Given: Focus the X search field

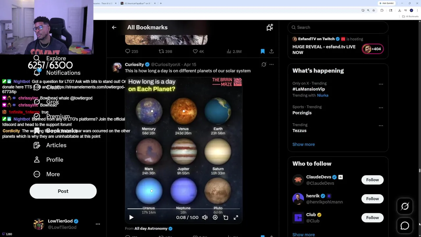Looking at the screenshot, I should click(x=338, y=27).
